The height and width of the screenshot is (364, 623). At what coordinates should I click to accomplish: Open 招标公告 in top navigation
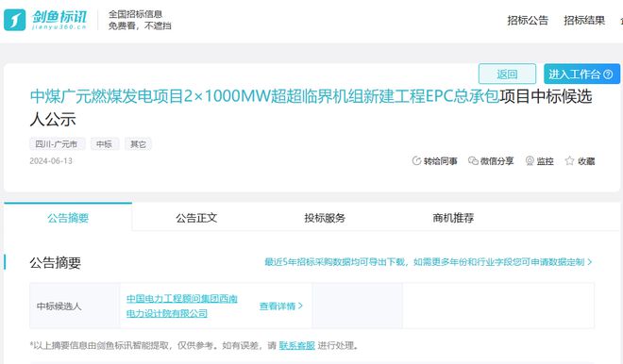pos(528,20)
